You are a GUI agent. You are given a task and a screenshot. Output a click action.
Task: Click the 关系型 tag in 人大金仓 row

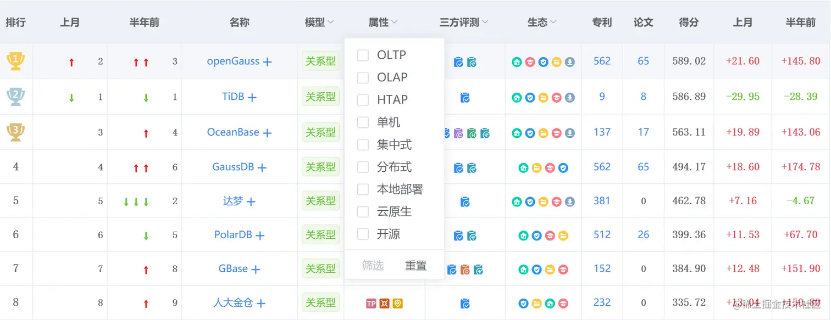320,302
